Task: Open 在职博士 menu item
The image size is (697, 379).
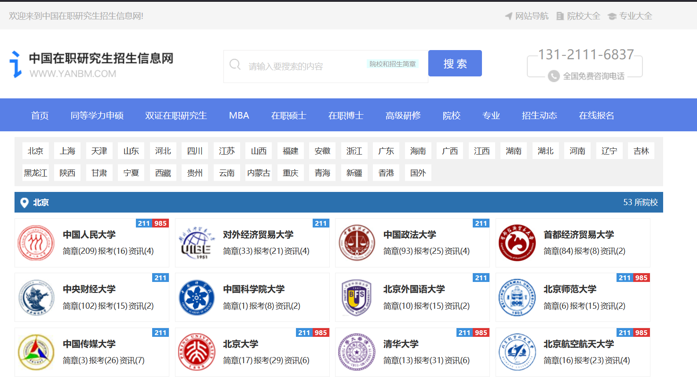Action: tap(346, 116)
